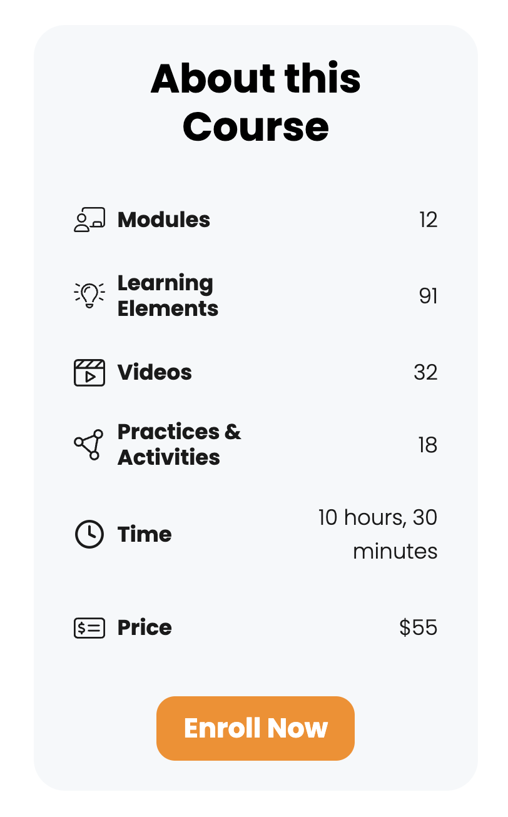Image resolution: width=508 pixels, height=817 pixels.
Task: Click the Modules instructor icon
Action: pyautogui.click(x=89, y=220)
